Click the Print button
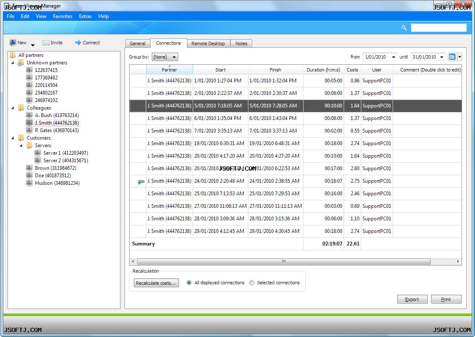Image resolution: width=475 pixels, height=337 pixels. point(446,299)
